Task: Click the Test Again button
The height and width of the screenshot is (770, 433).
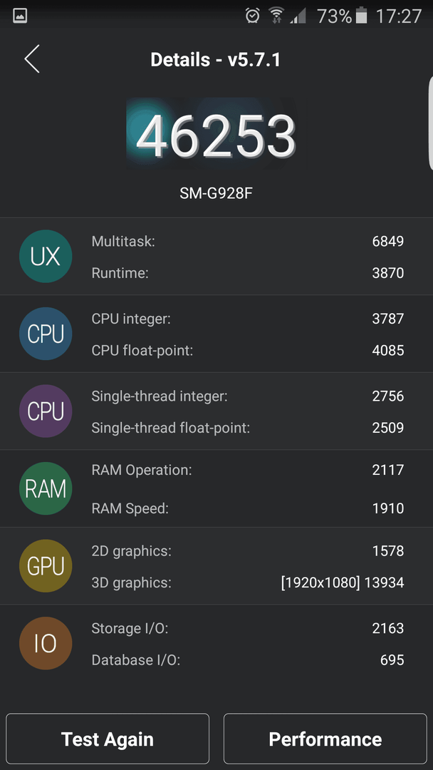Action: tap(108, 739)
